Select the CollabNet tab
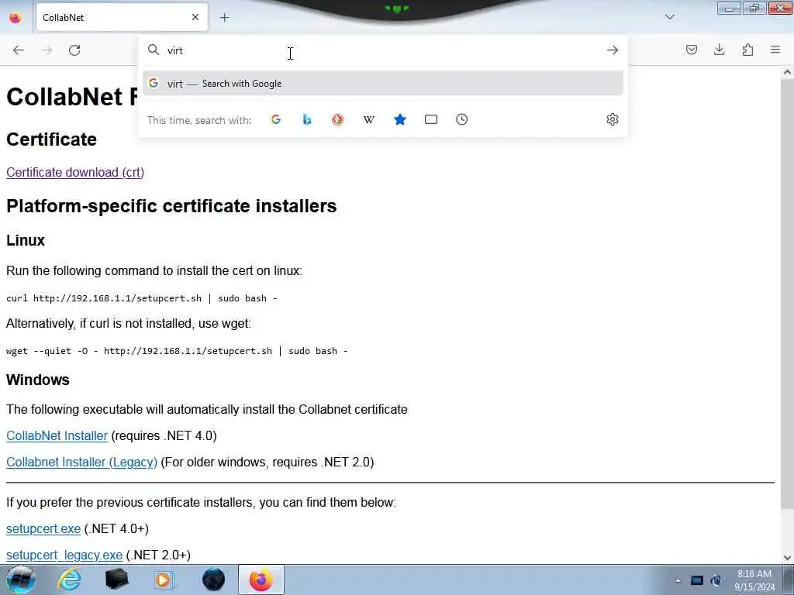This screenshot has height=595, width=794. click(x=122, y=17)
